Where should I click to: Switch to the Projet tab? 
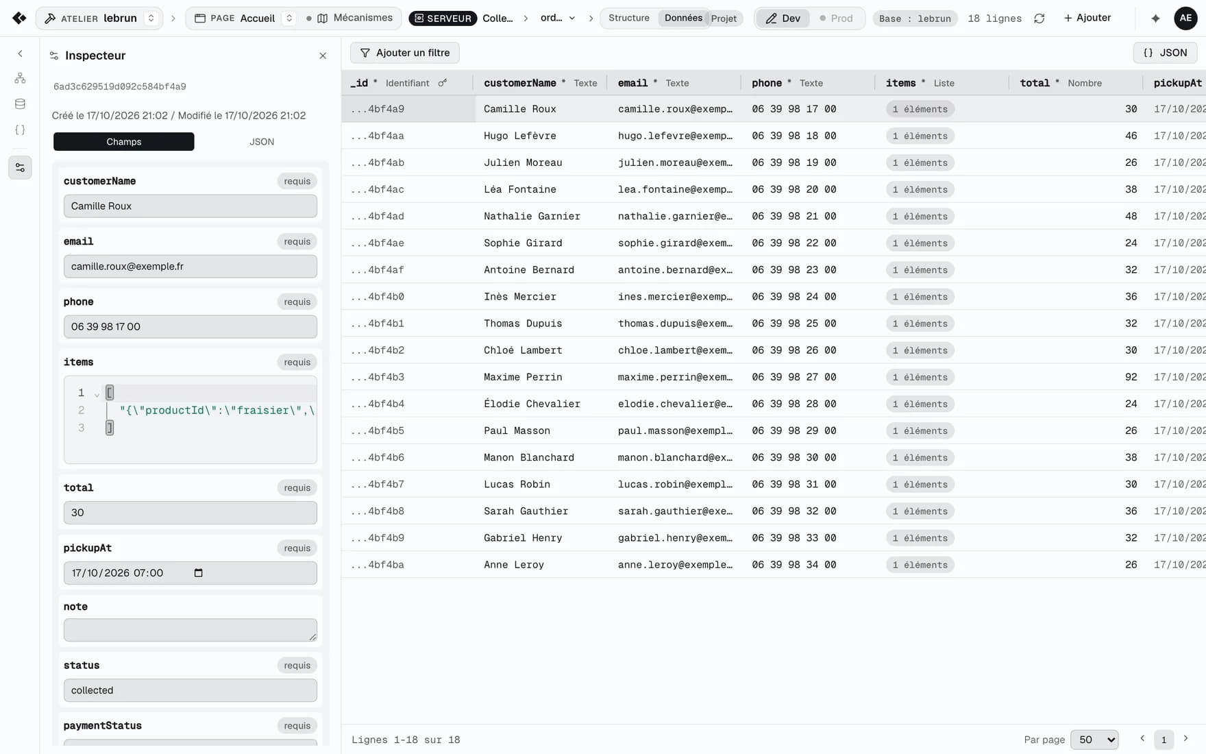pyautogui.click(x=724, y=19)
